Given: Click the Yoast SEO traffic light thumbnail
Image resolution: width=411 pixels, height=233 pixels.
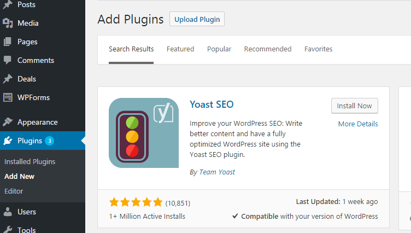Looking at the screenshot, I should click(144, 133).
